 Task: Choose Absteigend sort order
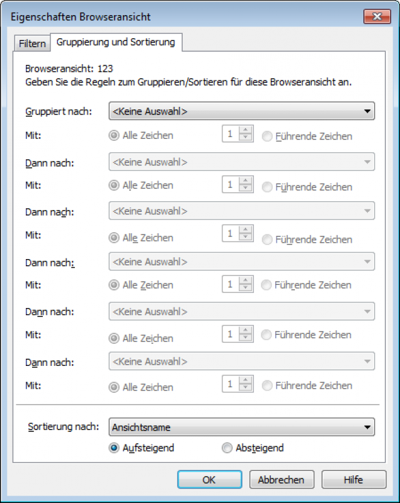227,448
